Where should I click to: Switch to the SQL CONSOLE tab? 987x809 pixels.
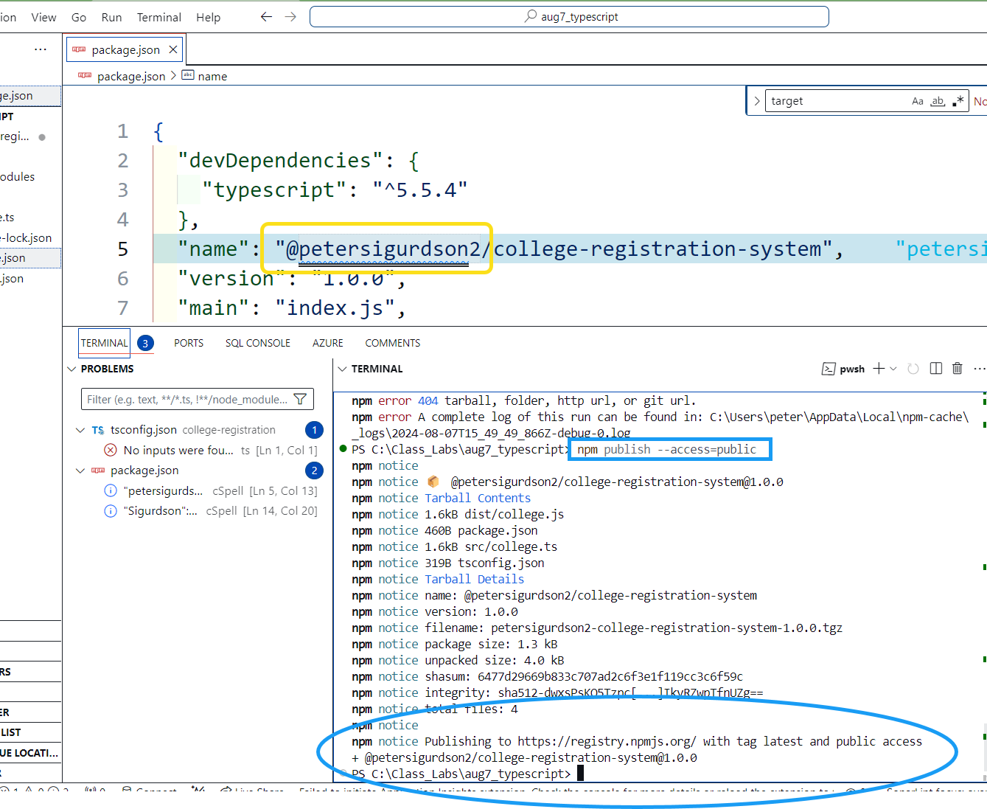click(258, 343)
